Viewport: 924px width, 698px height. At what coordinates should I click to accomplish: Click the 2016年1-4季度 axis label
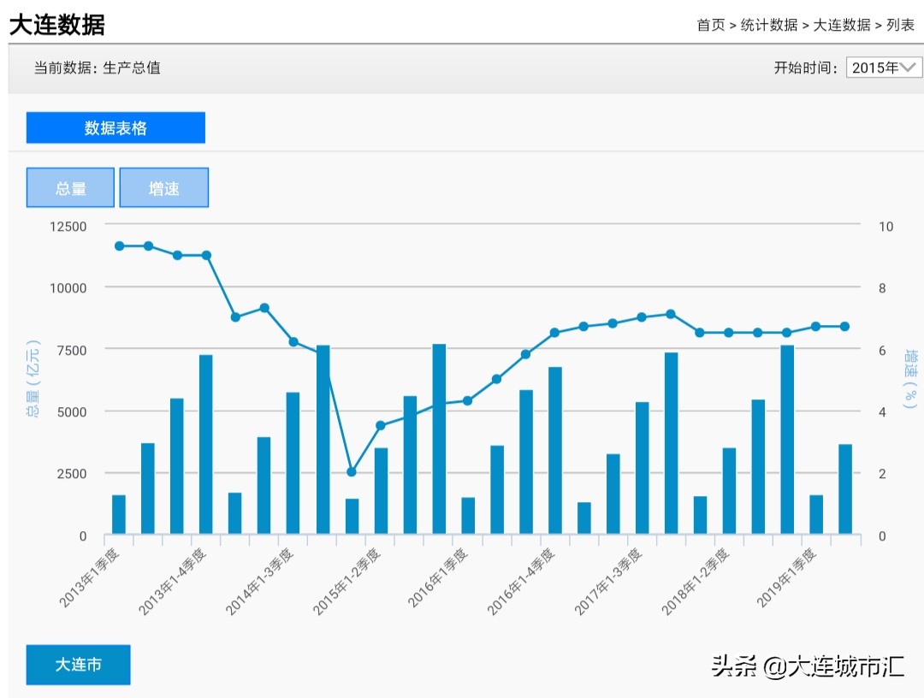[521, 582]
